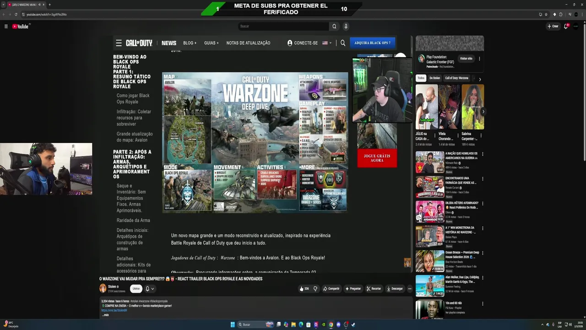Open options menu for Play Foundation ad
This screenshot has width=586, height=330.
[479, 59]
